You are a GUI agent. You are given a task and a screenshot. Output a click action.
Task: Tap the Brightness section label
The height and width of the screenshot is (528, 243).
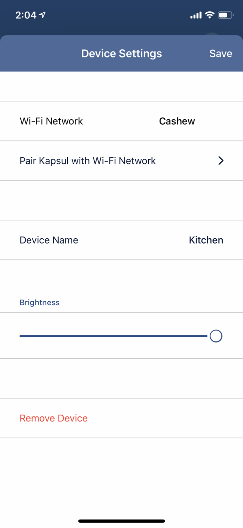point(39,302)
